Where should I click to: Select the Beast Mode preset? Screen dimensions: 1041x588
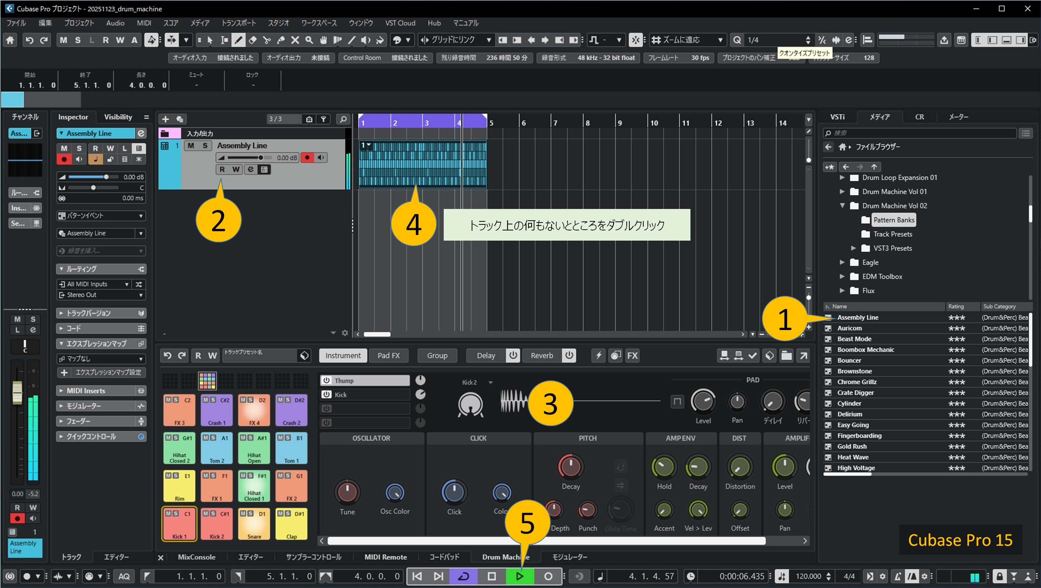click(x=854, y=339)
